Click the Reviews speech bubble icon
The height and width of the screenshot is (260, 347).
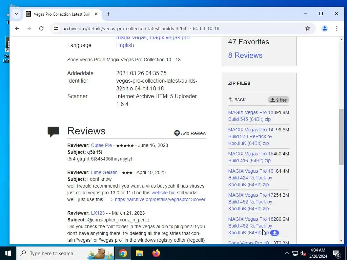tap(53, 132)
